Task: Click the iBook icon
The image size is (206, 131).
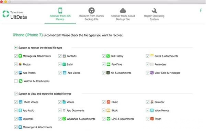Action: pyautogui.click(x=108, y=110)
